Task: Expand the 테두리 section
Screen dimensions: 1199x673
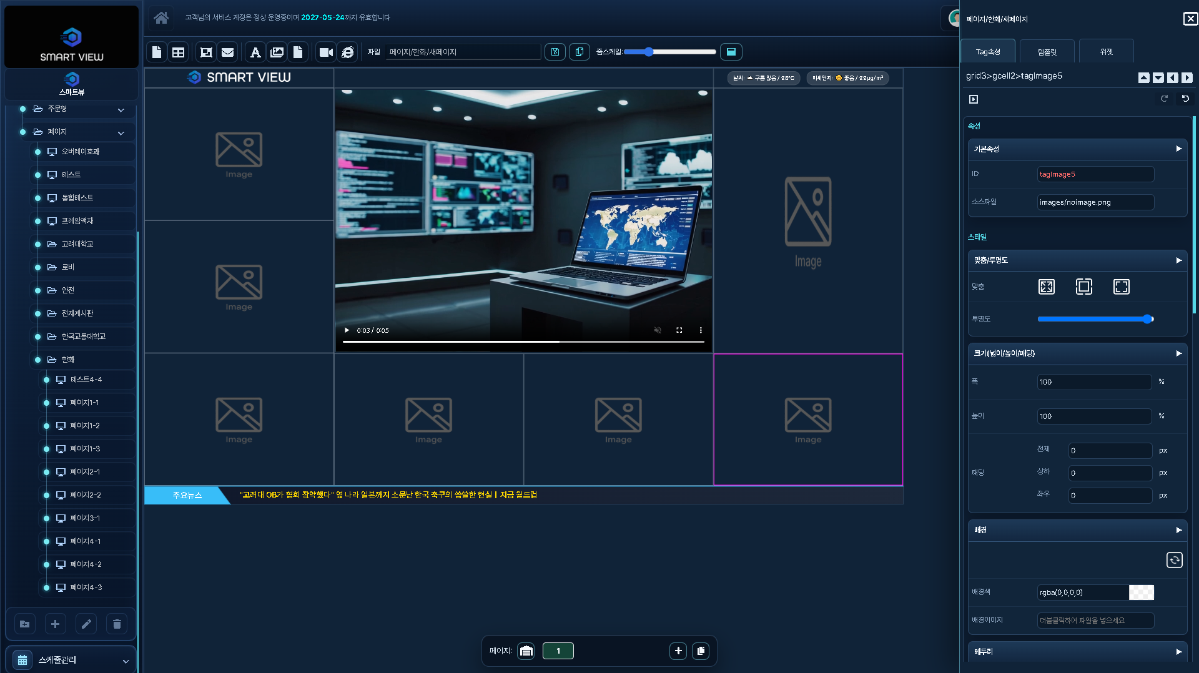Action: click(1179, 652)
